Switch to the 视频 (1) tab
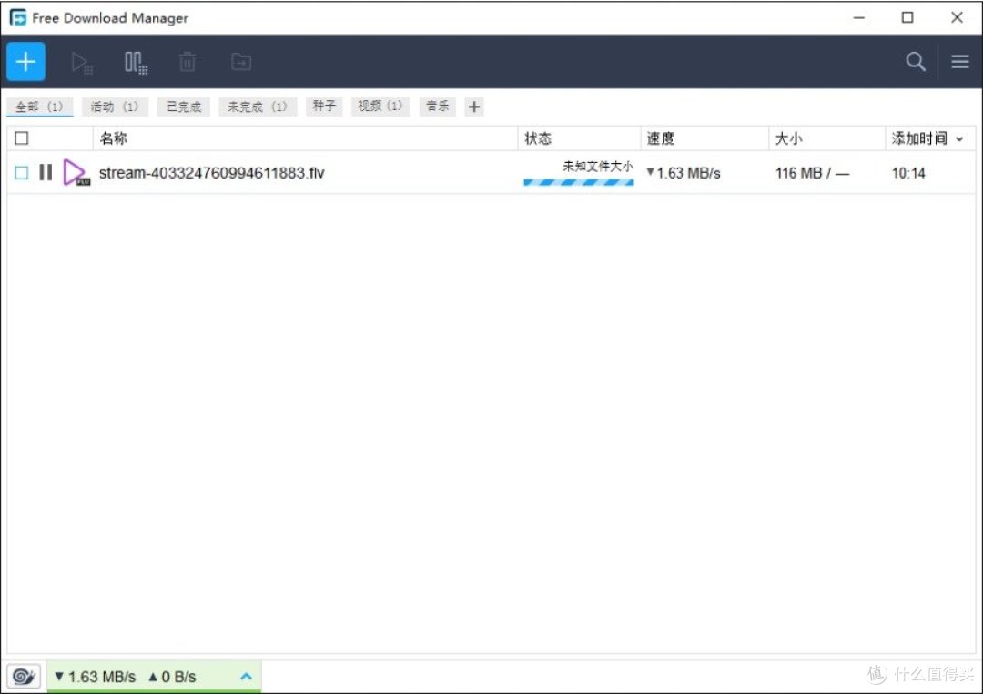983x694 pixels. (380, 106)
